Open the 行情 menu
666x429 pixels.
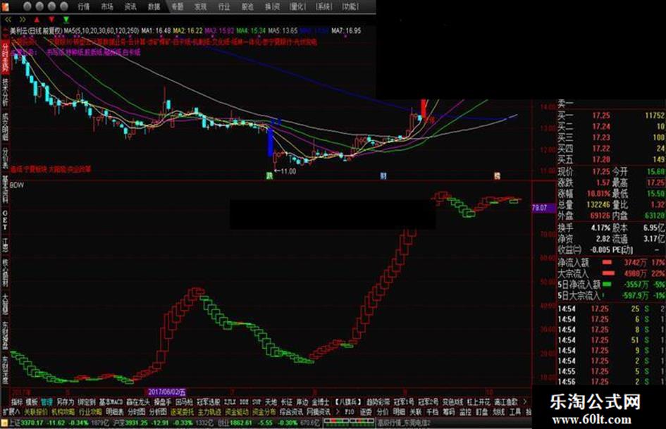coord(84,6)
